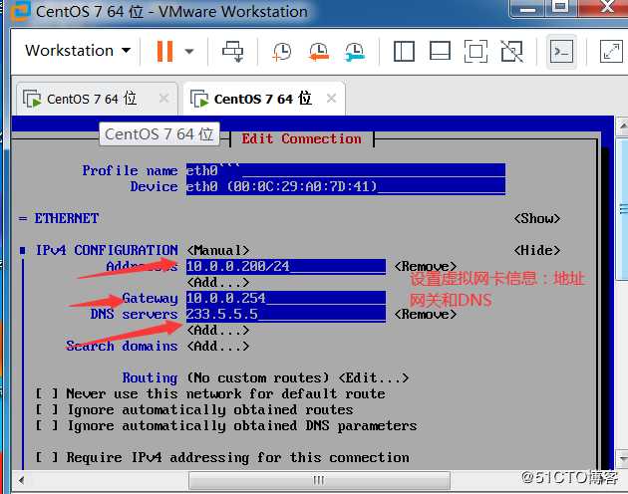This screenshot has height=494, width=628.
Task: Add a search domain
Action: click(x=218, y=347)
